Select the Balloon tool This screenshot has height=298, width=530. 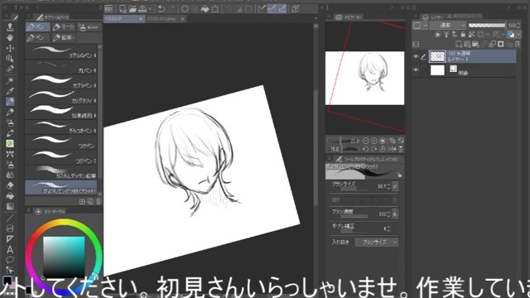10,260
